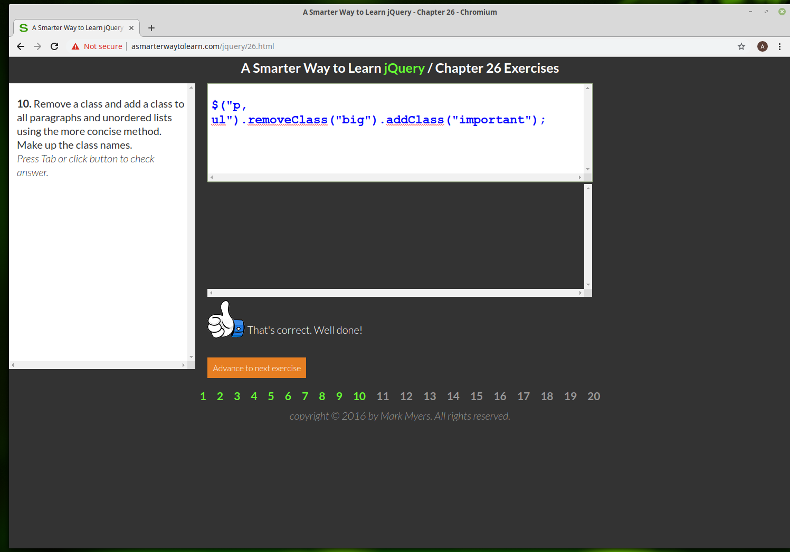
Task: Jump to exercise 20
Action: pos(594,396)
